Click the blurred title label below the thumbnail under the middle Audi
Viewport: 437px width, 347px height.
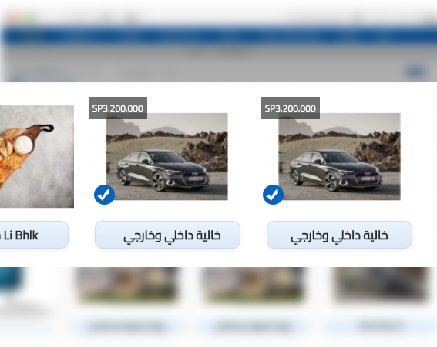click(x=127, y=325)
